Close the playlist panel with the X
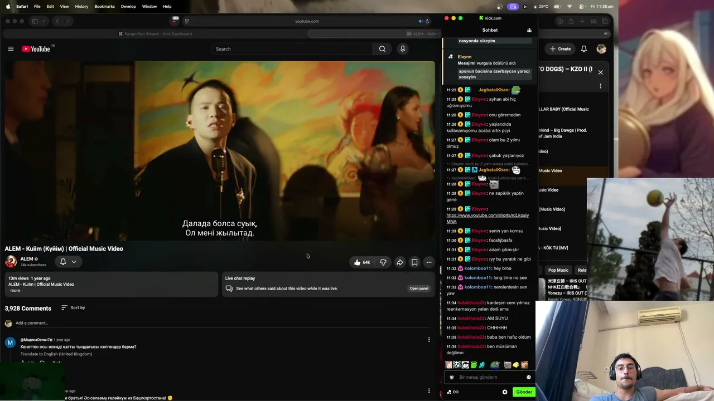This screenshot has height=401, width=714. (x=600, y=72)
